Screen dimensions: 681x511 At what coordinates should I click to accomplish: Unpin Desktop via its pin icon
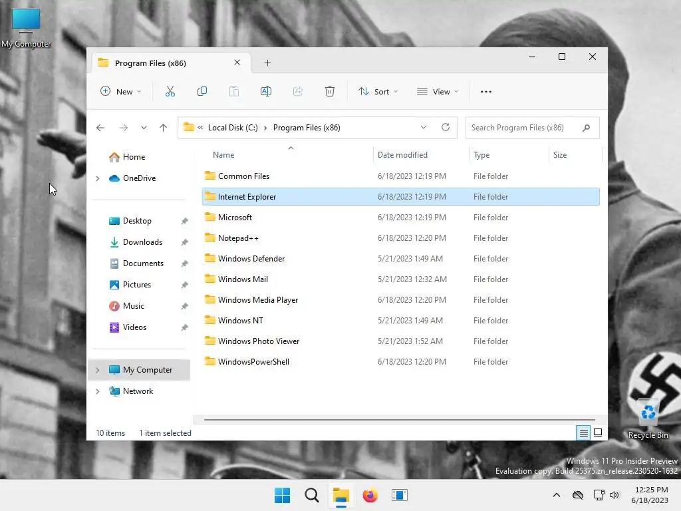click(185, 221)
